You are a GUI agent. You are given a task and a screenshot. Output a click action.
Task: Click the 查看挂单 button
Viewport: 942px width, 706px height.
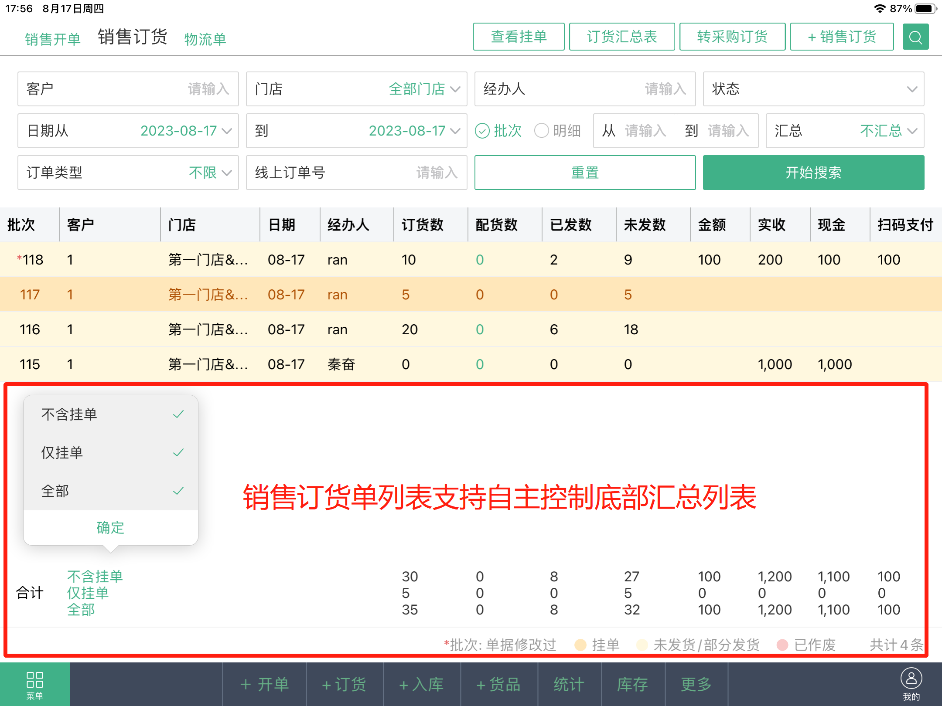(x=519, y=37)
